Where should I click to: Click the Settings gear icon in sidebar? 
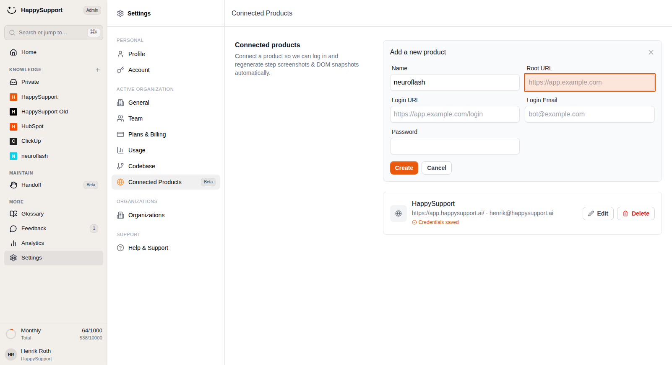13,258
